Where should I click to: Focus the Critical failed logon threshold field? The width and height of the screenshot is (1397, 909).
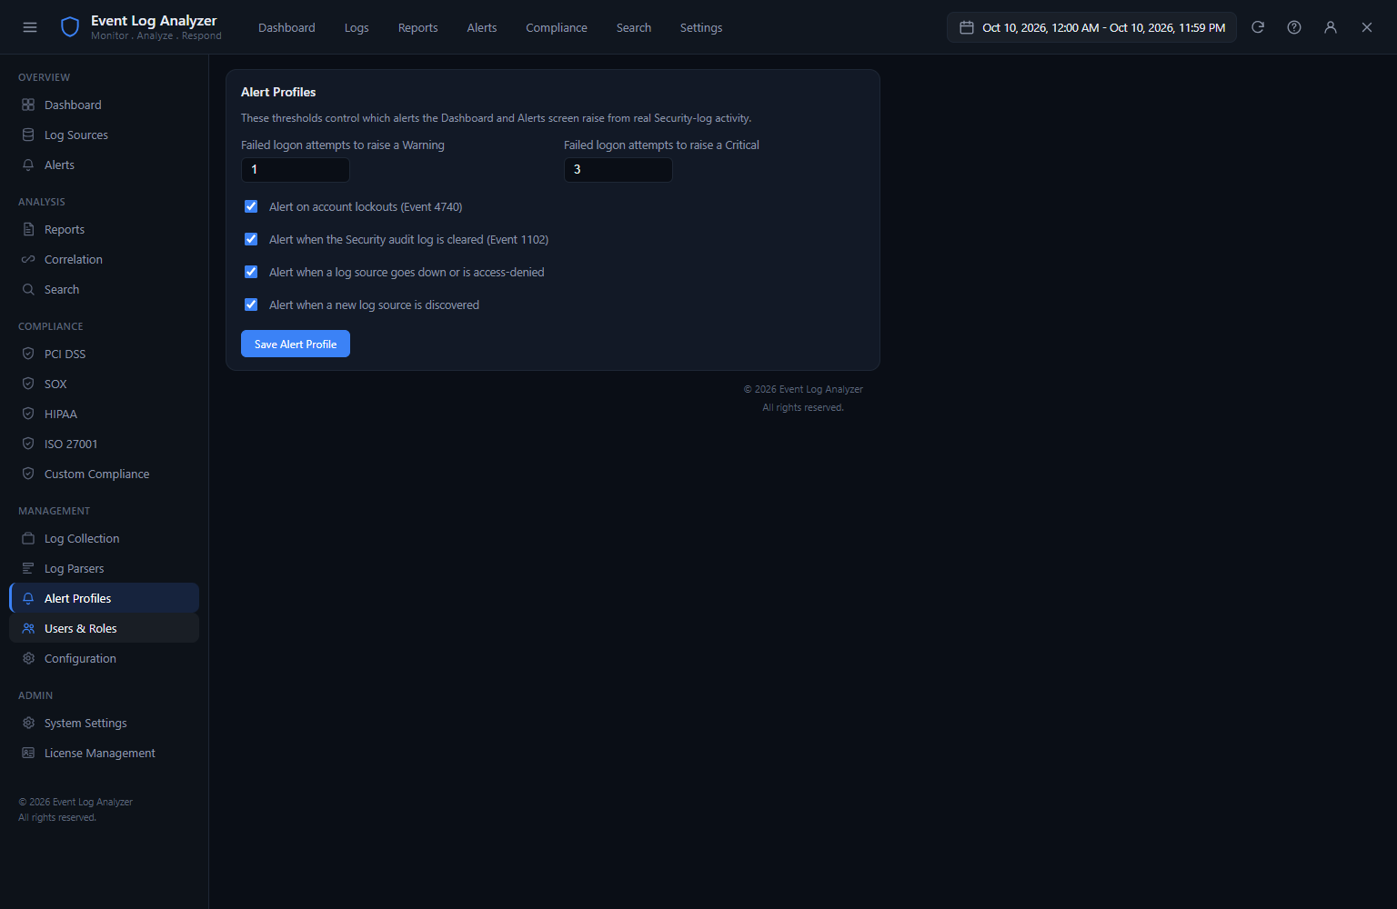(618, 170)
